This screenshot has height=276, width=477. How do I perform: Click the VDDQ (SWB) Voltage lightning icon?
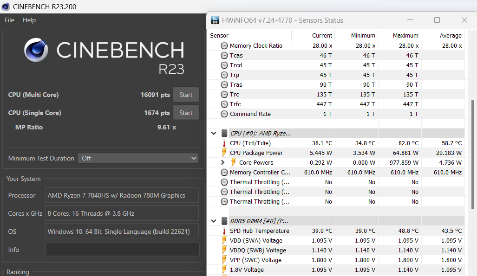point(224,250)
